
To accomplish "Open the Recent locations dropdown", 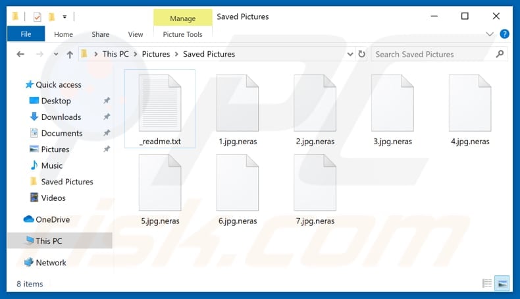I will (56, 55).
